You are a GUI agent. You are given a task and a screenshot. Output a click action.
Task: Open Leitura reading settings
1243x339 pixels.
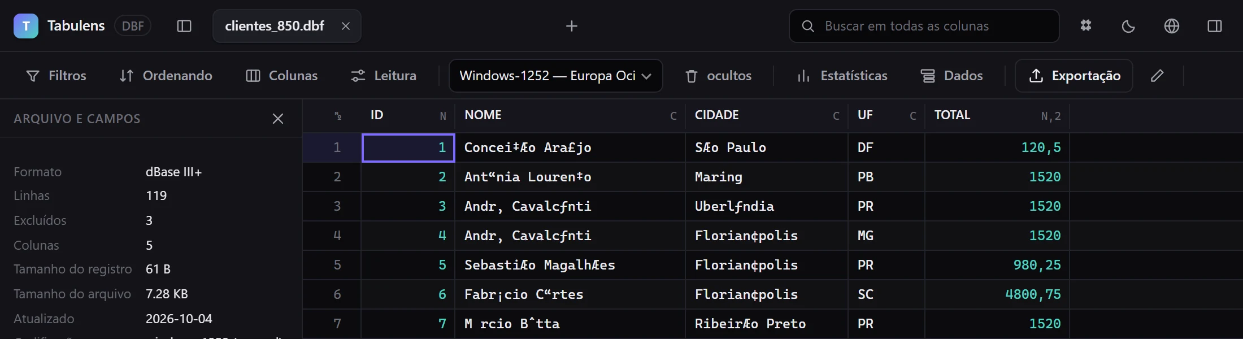384,76
